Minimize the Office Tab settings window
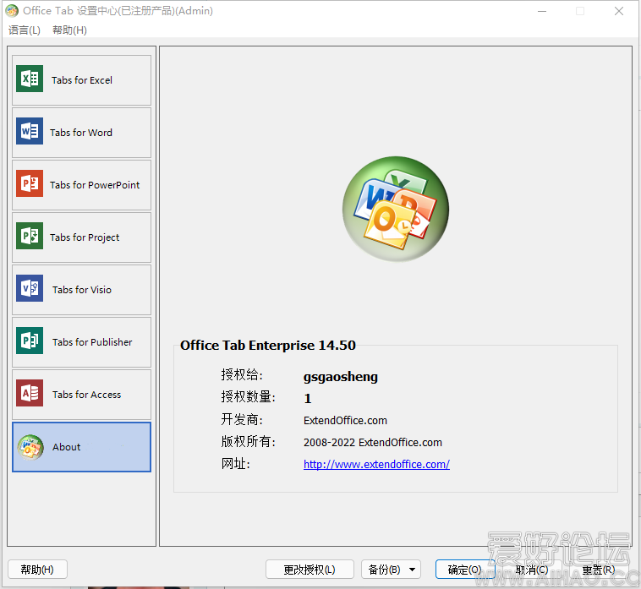Viewport: 641px width, 589px height. point(542,11)
